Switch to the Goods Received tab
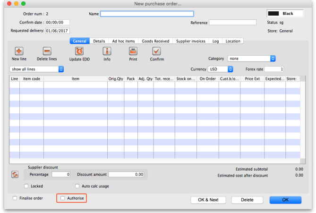Viewport: 316px width, 213px height. pos(155,41)
